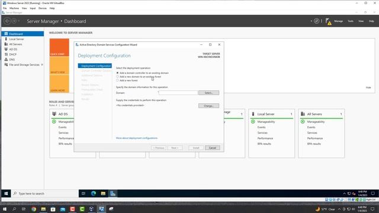Click the LEARN MORE tile
This screenshot has width=379, height=213.
pos(59,84)
